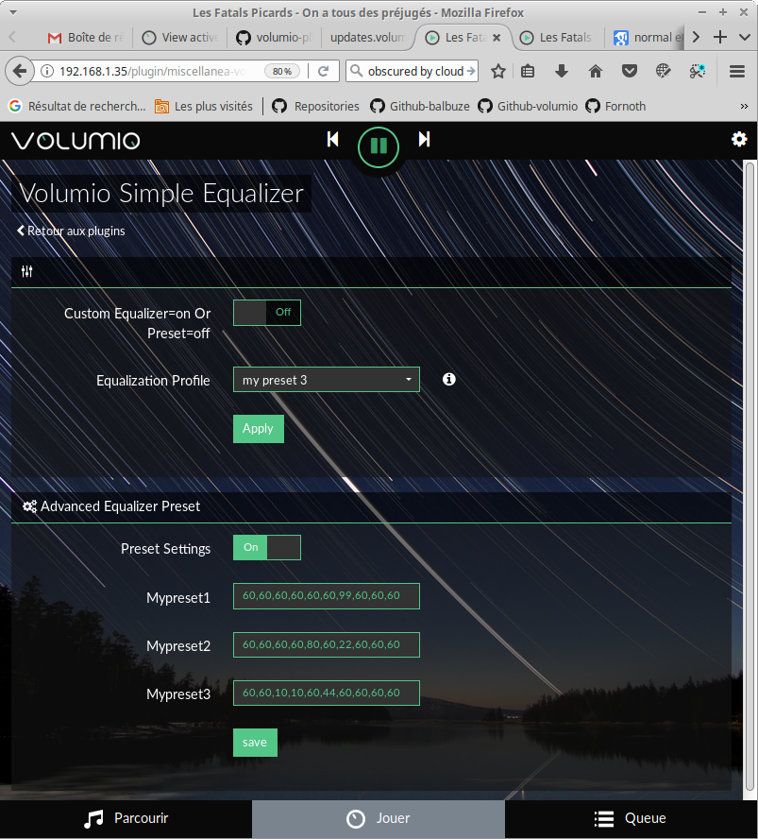
Task: Close the active 'Les Fata' tab
Action: click(497, 38)
